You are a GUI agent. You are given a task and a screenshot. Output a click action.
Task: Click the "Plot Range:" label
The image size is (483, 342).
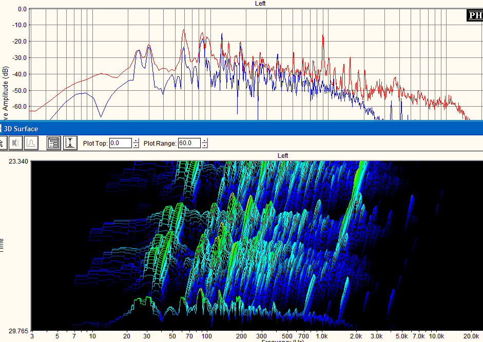(160, 144)
